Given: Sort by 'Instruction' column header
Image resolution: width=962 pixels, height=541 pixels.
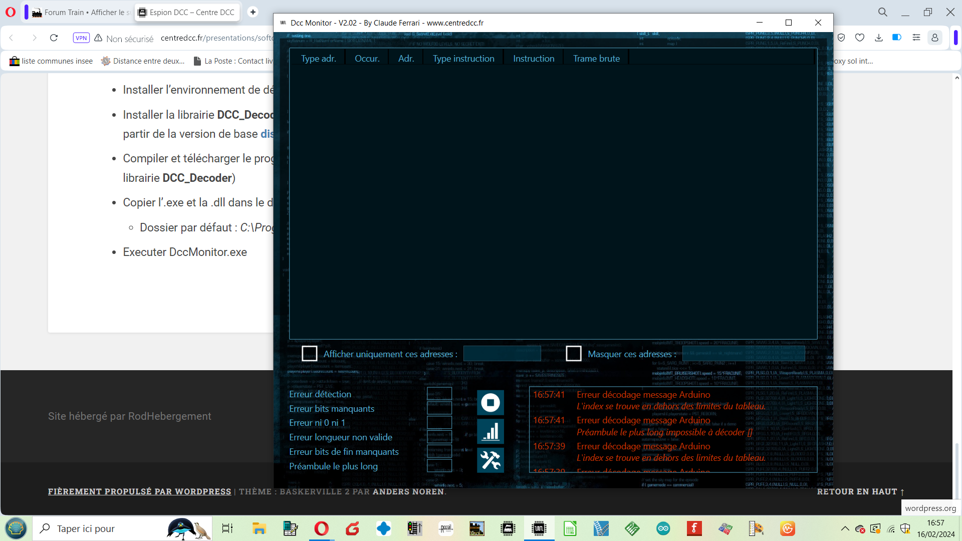Looking at the screenshot, I should pos(534,59).
